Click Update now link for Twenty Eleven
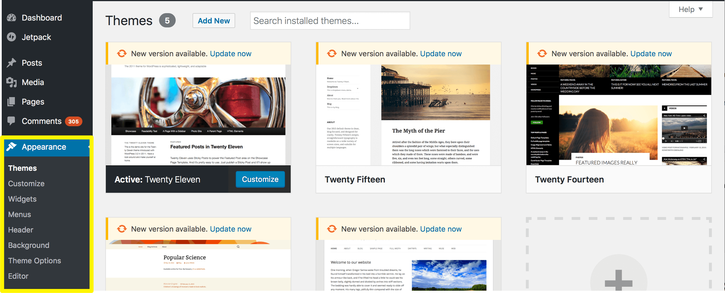The width and height of the screenshot is (725, 293). coord(231,54)
